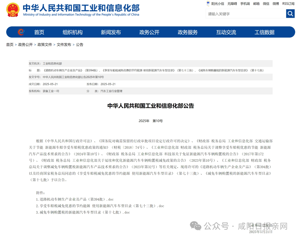297x238 pixels.
Task: Click the 发文机关 工业和信息化部 row
Action: click(x=151, y=63)
